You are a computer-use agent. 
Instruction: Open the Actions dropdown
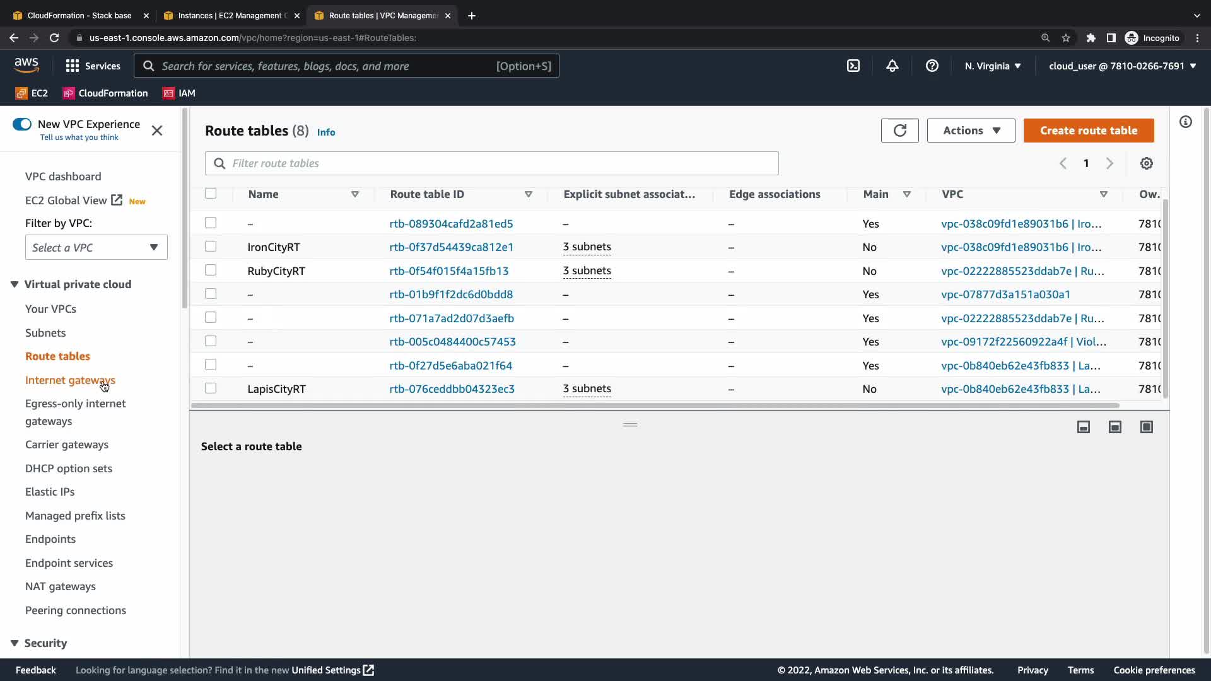[971, 131]
